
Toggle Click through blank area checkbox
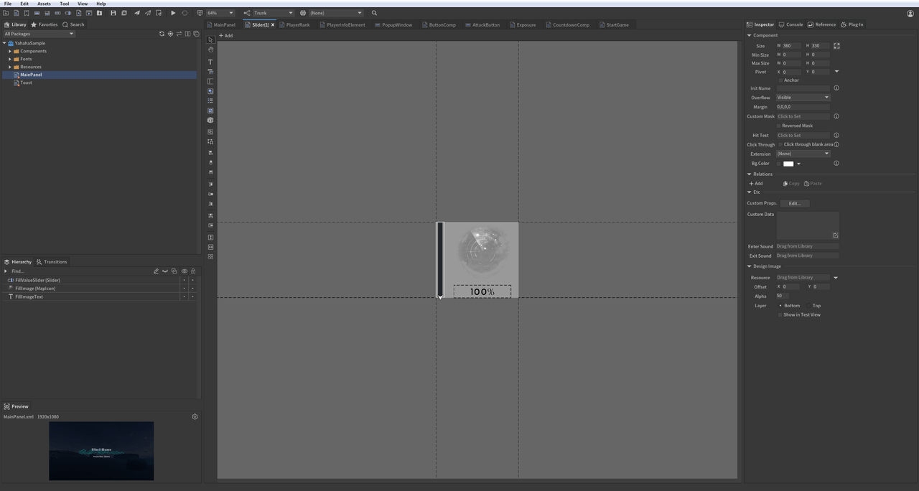pos(780,144)
